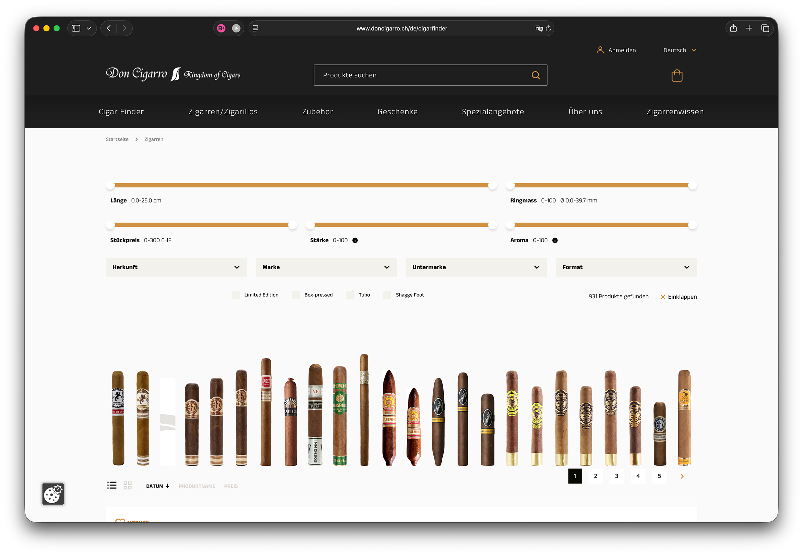The image size is (803, 555).
Task: Switch to list view icon
Action: click(112, 485)
